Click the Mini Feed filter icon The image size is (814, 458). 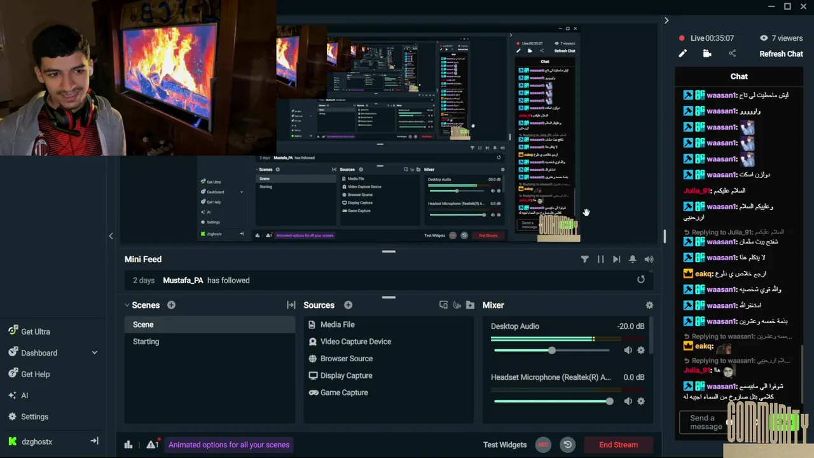point(584,259)
